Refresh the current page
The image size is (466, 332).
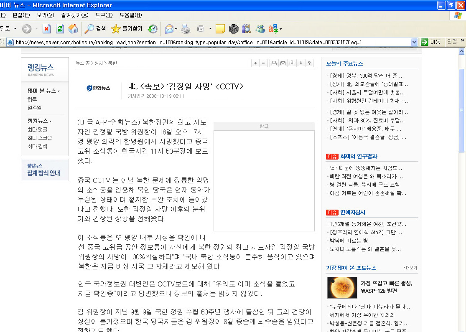59,28
